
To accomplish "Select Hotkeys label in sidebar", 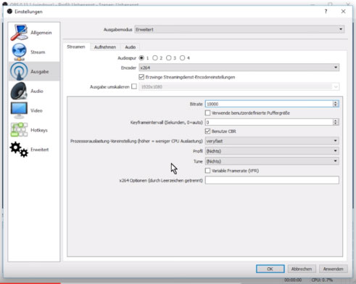I will point(39,130).
